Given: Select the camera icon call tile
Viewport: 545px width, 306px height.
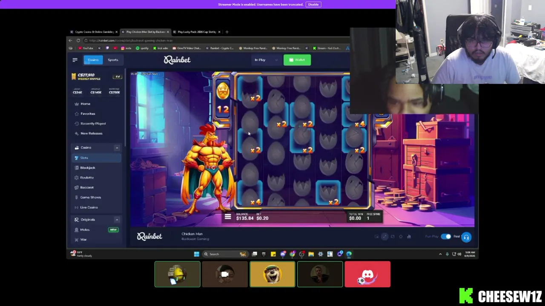Looking at the screenshot, I should [225, 275].
